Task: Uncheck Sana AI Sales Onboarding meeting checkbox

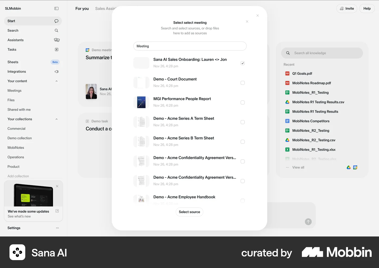Action: click(243, 63)
